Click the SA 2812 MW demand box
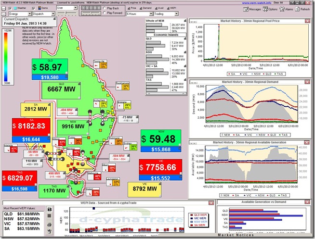This screenshot has width=315, height=239. coord(36,110)
